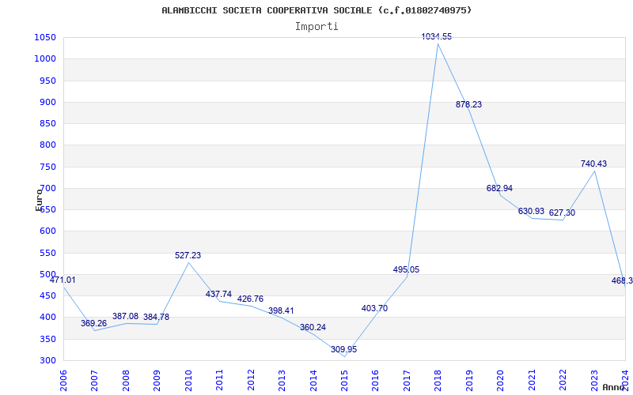Click the 2014 x-axis year label
Viewport: 633px width, 395px height.
(x=313, y=381)
